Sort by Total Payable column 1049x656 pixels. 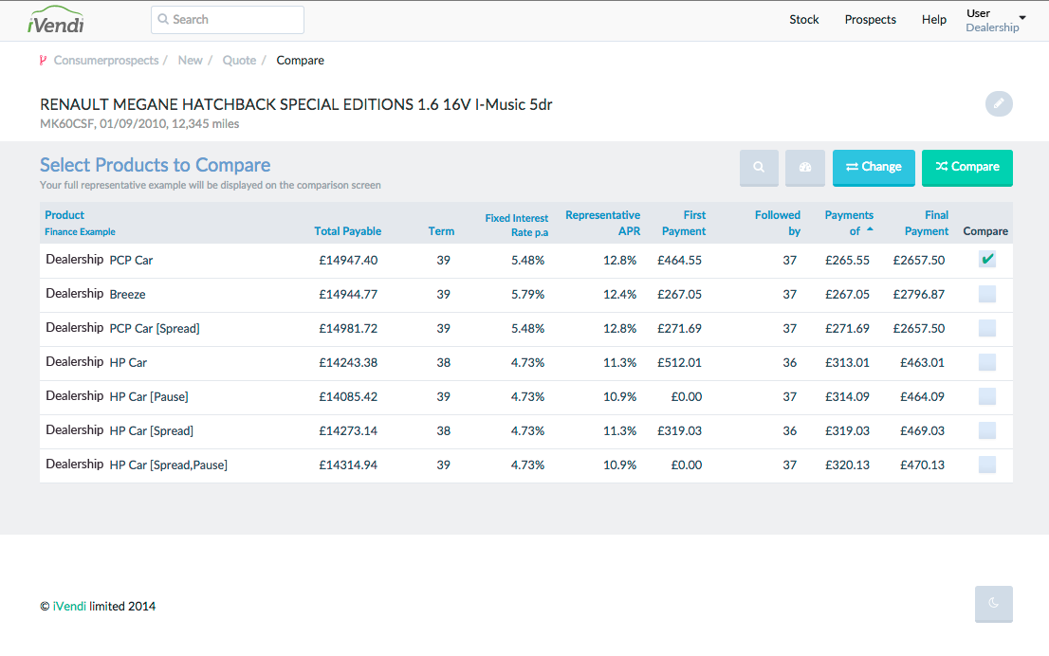click(x=347, y=230)
